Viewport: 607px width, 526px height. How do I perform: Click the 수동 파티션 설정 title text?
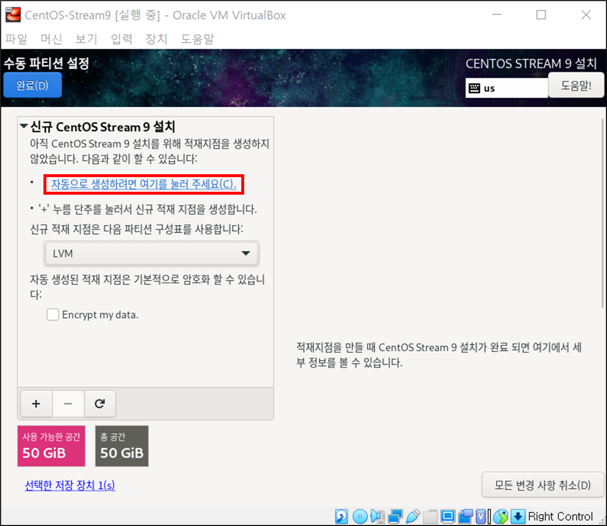pyautogui.click(x=46, y=63)
